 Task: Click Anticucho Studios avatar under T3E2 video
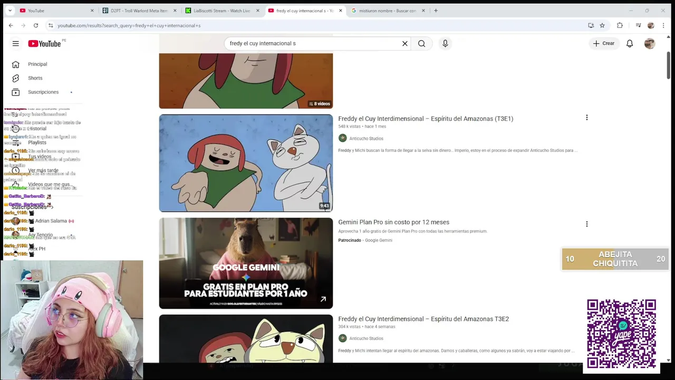(x=343, y=338)
